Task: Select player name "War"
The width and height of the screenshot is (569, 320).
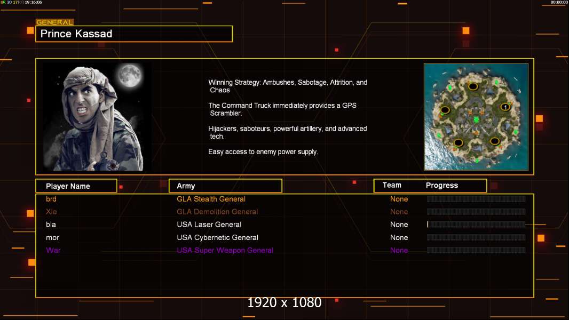Action: pos(53,250)
